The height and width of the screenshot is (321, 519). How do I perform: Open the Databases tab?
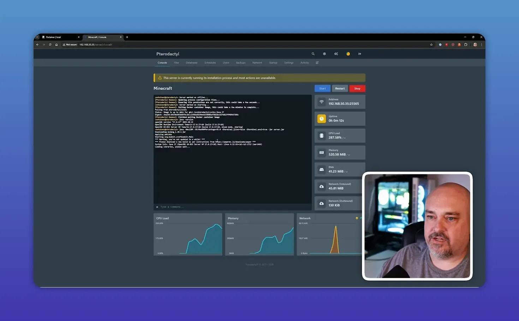(192, 63)
